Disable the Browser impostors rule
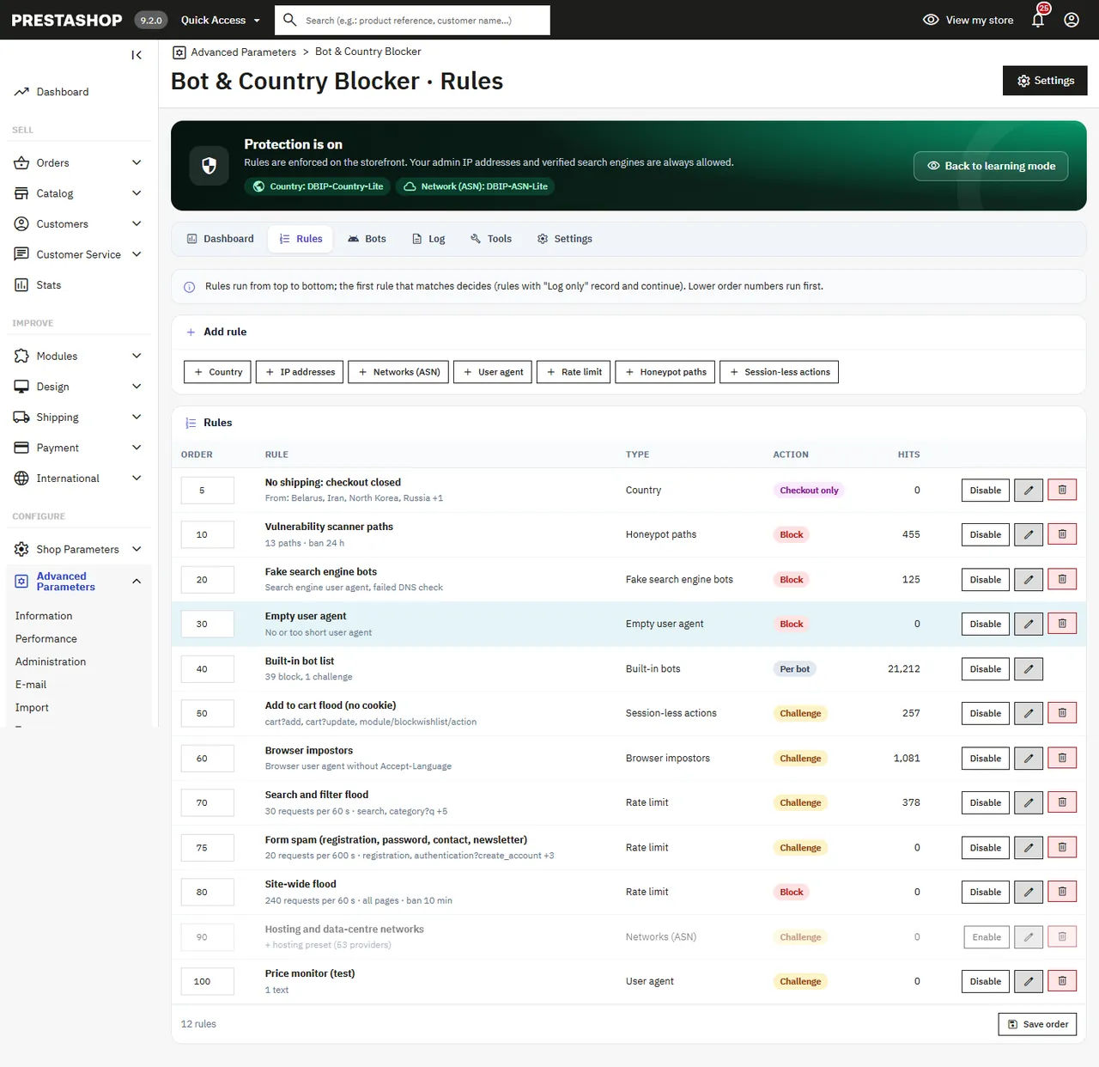The image size is (1099, 1067). pos(986,759)
